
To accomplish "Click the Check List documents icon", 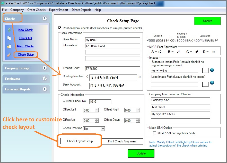I will (x=9, y=38).
